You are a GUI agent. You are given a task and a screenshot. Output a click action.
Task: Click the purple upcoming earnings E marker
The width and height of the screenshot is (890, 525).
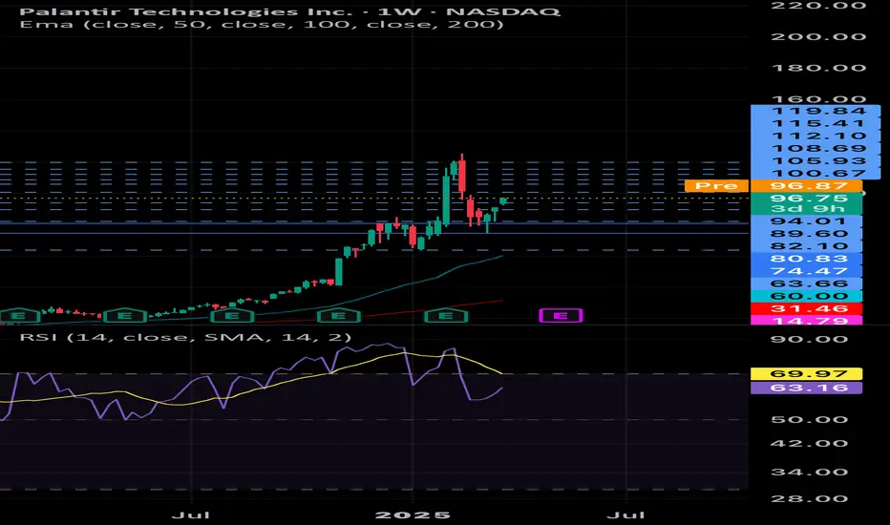tap(561, 316)
